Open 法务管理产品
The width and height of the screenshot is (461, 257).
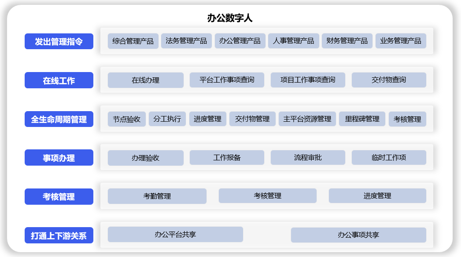click(186, 41)
